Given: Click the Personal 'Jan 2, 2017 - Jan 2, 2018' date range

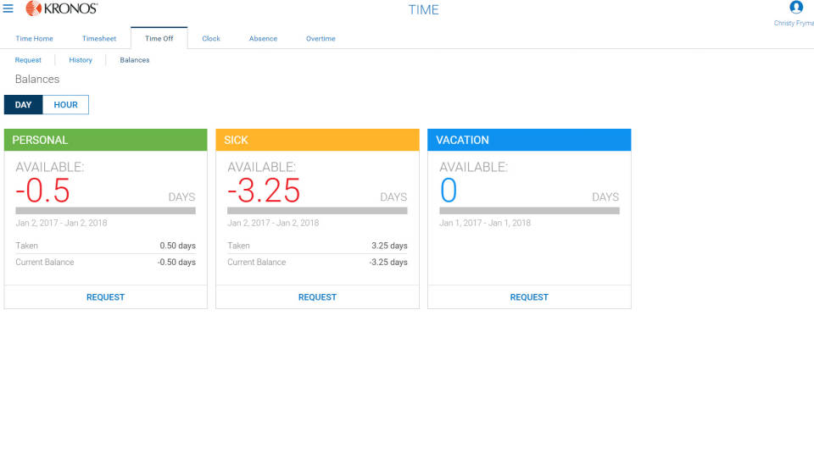Looking at the screenshot, I should coord(61,223).
